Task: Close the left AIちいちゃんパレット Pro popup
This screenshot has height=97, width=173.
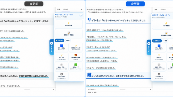Action: click(x=81, y=15)
